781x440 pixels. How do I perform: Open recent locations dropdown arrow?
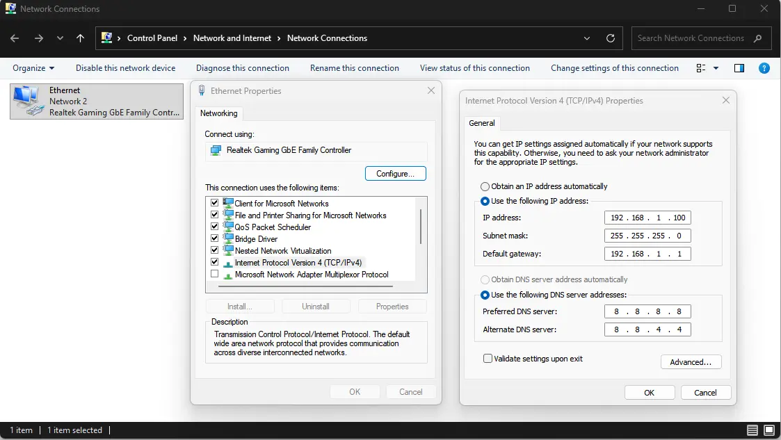click(60, 38)
